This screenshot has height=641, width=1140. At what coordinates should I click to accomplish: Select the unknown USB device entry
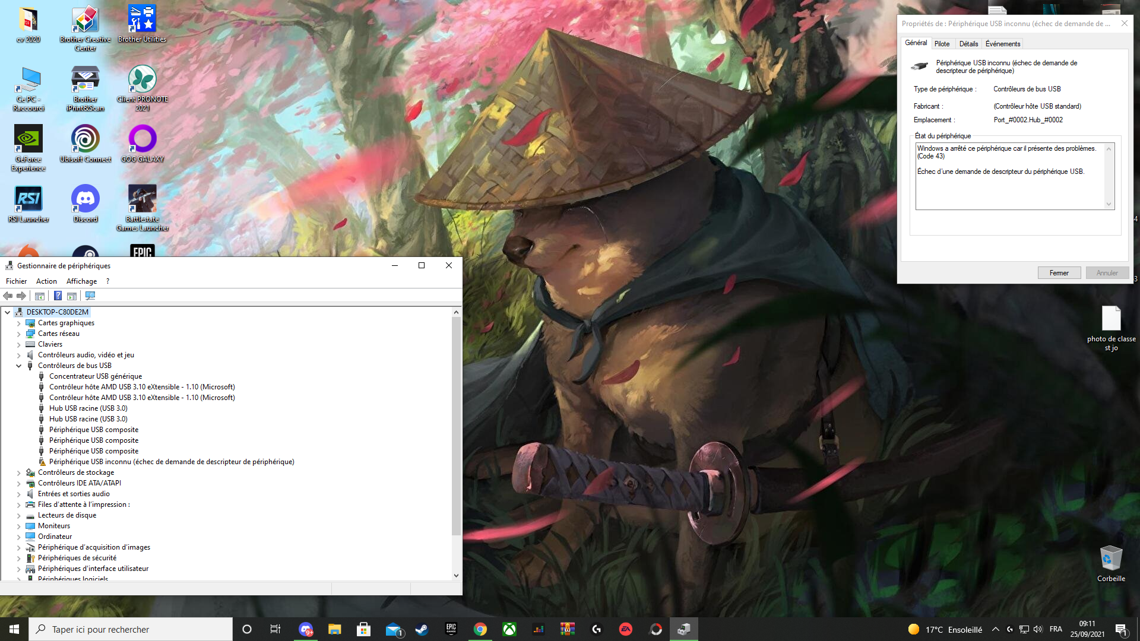[172, 462]
